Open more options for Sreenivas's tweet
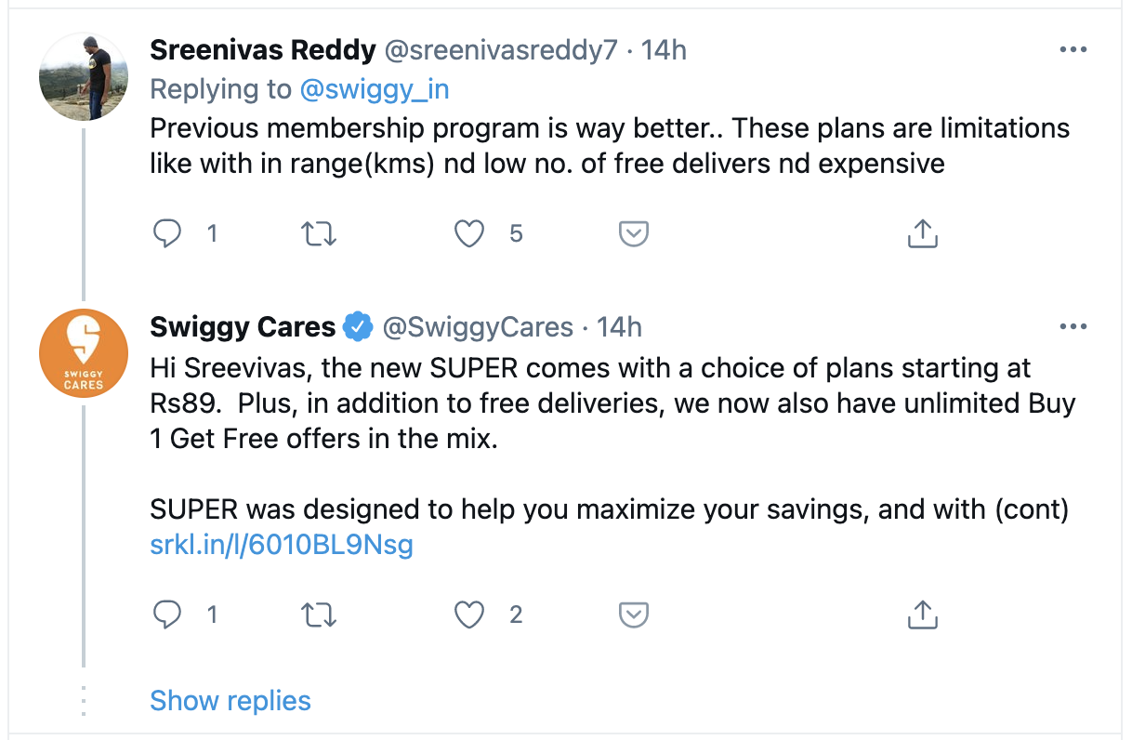 pyautogui.click(x=1073, y=50)
